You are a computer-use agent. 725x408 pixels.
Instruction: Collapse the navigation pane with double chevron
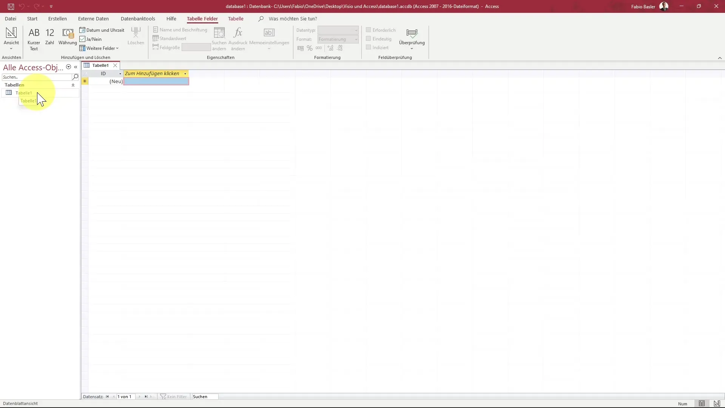click(76, 67)
